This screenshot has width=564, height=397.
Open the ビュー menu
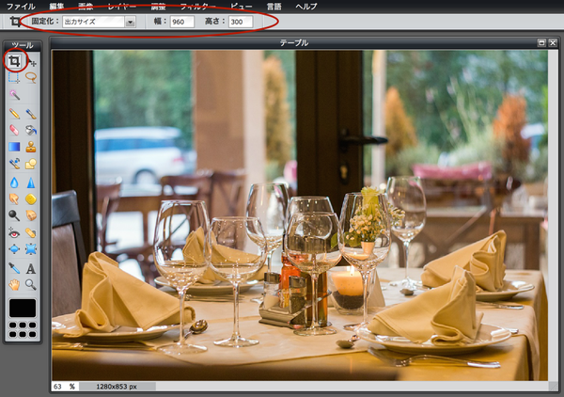click(x=242, y=7)
